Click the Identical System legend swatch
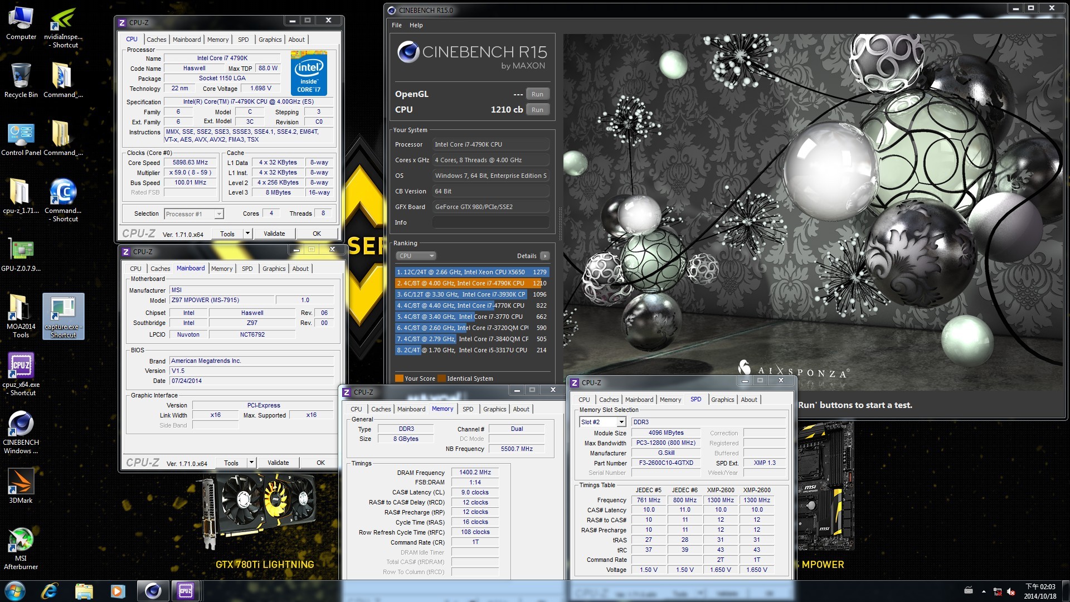Viewport: 1070px width, 602px height. [x=441, y=378]
